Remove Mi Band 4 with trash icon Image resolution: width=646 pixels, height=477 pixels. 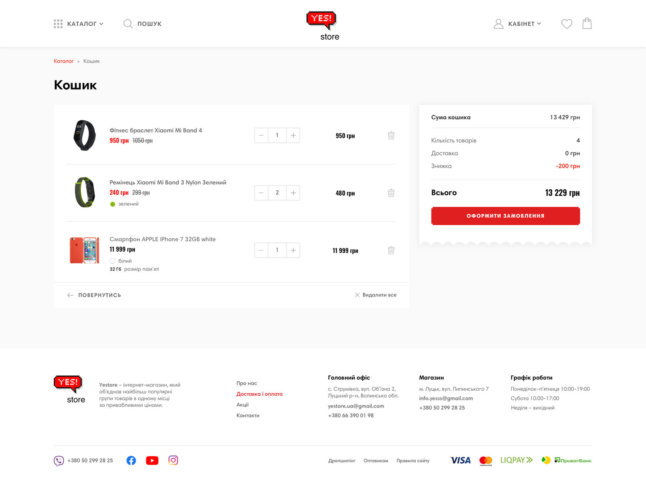(x=391, y=136)
